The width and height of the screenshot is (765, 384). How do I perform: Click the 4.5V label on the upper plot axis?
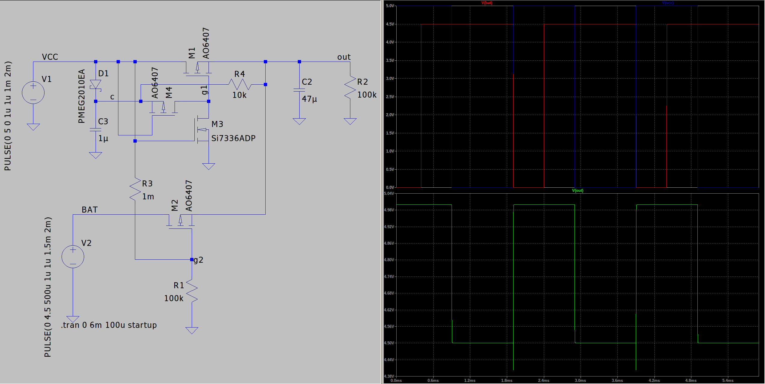(390, 24)
